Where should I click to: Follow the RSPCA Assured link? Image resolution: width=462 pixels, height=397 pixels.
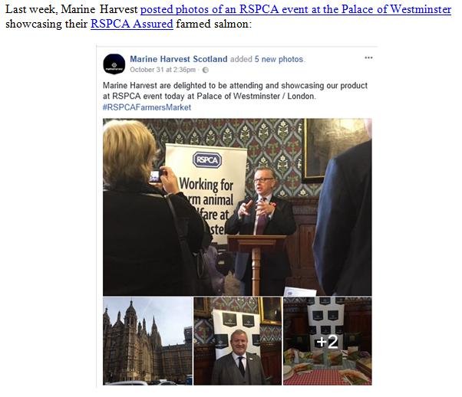pyautogui.click(x=132, y=24)
